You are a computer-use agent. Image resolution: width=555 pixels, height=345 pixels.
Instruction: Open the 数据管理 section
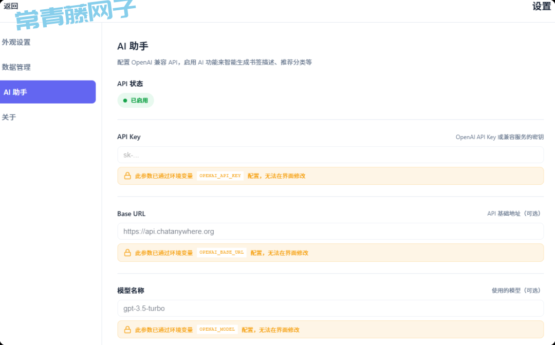[x=16, y=67]
